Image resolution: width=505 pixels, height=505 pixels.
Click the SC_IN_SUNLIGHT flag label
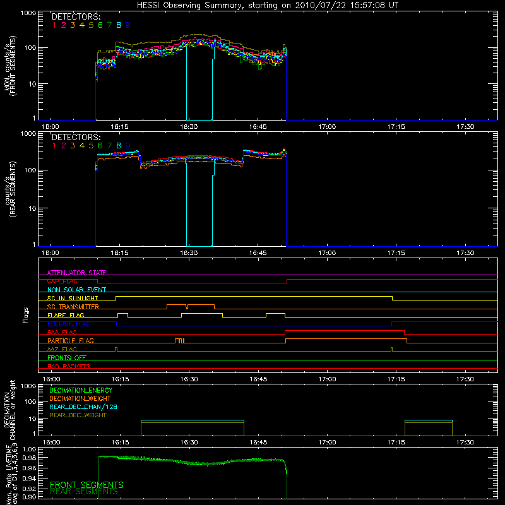[73, 298]
